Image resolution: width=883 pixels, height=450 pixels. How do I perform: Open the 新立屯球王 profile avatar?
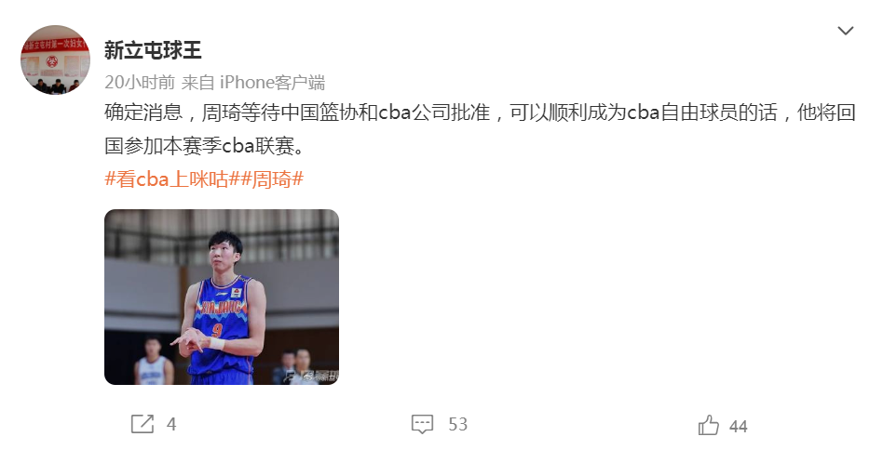[x=55, y=60]
